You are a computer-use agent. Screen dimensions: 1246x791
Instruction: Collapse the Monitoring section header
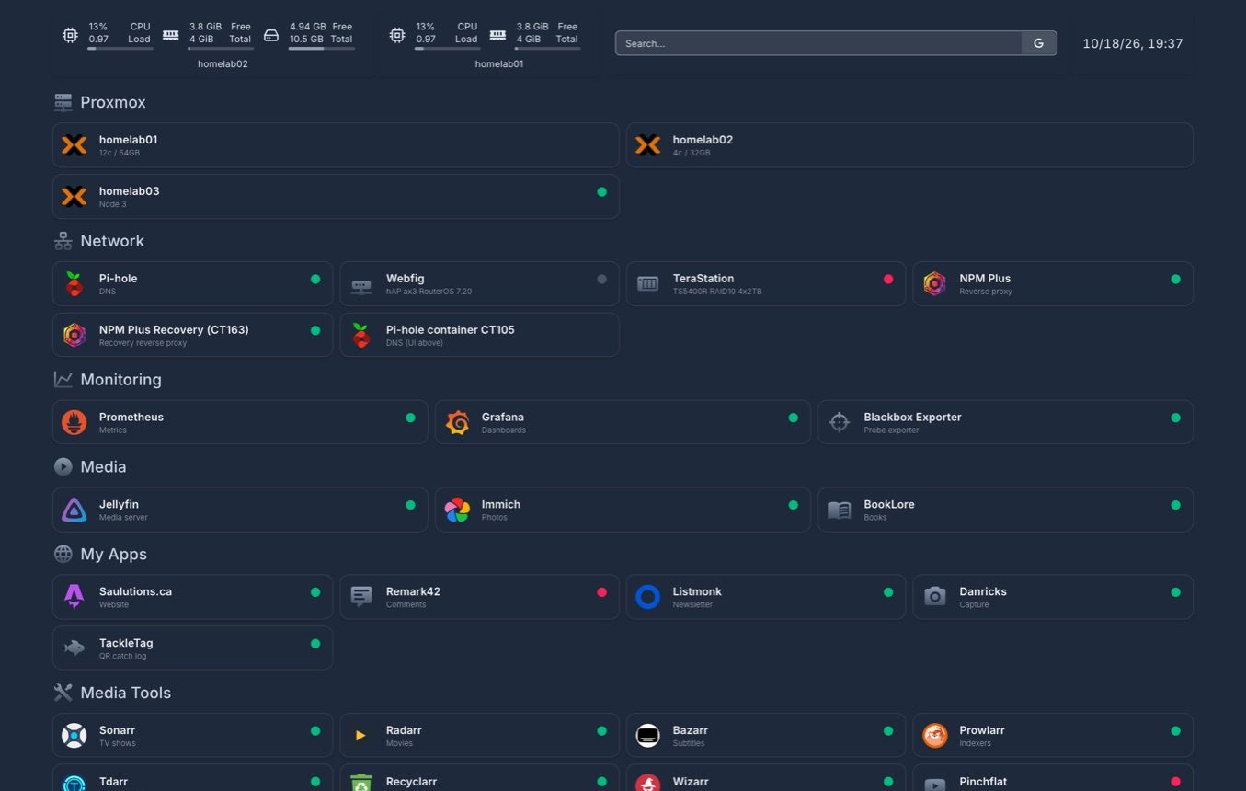(x=108, y=380)
